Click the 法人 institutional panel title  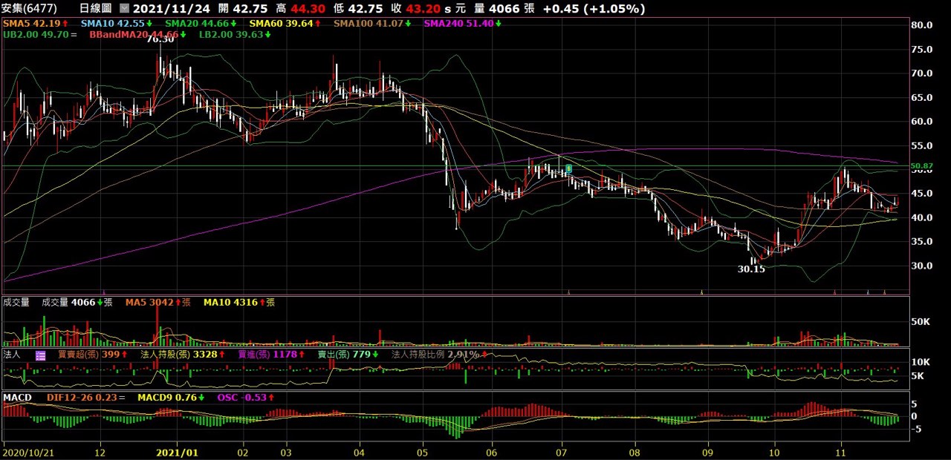pos(12,355)
